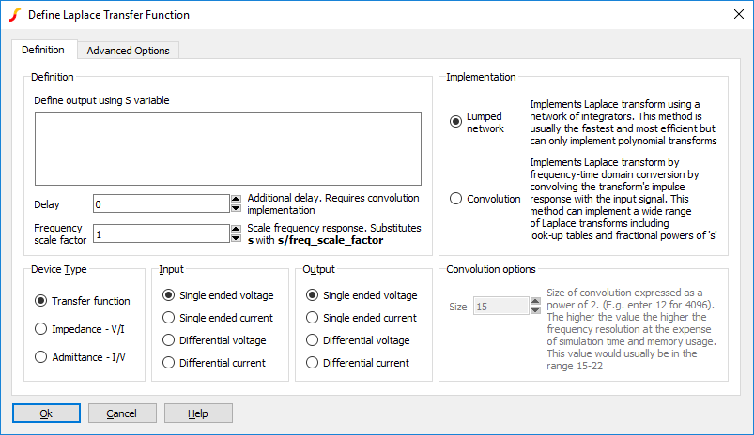Click the S variable output text area
Screen dimensions: 754x435
pos(227,149)
